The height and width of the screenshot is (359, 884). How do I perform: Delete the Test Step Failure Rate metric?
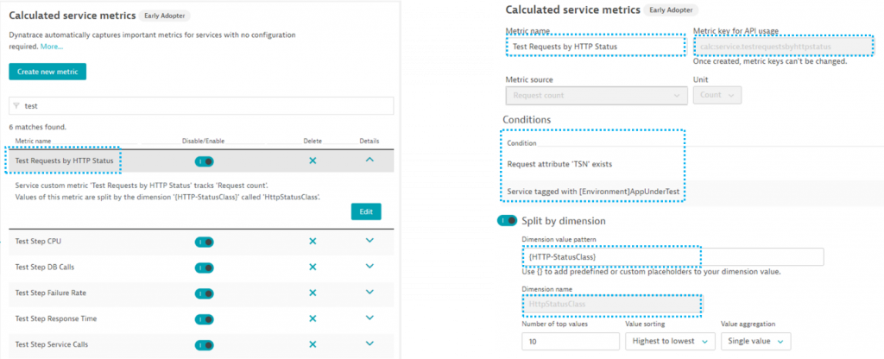click(313, 293)
